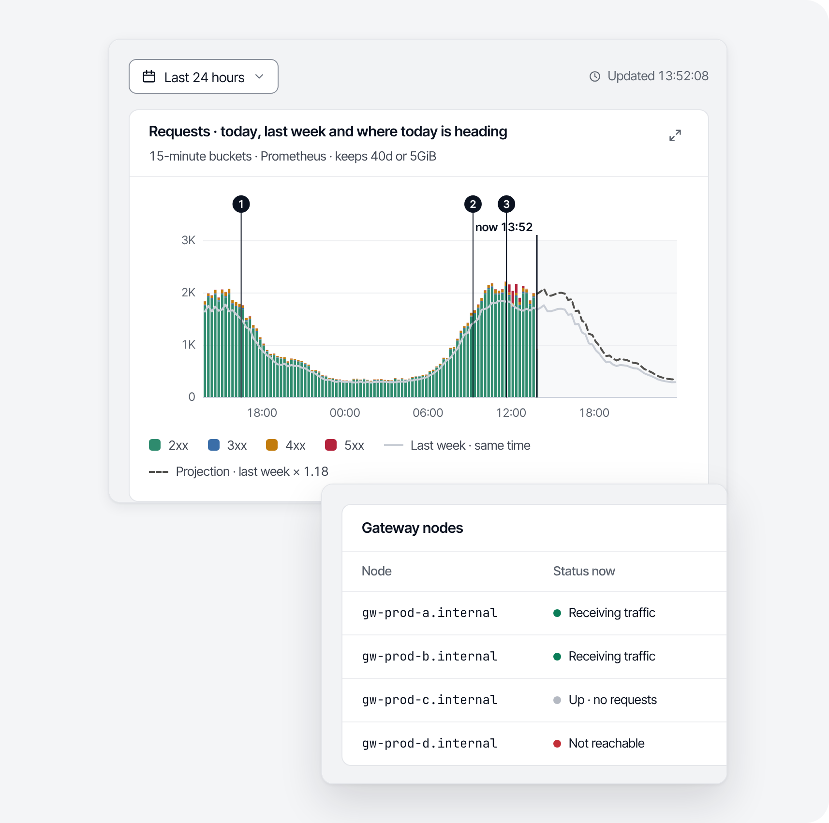Select the gw-prod-b.internal node
The image size is (829, 823).
429,656
